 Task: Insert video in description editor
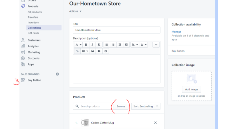point(99,51)
